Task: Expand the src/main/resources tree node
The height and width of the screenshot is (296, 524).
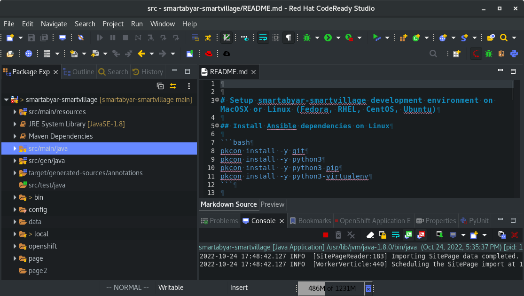Action: coord(15,112)
